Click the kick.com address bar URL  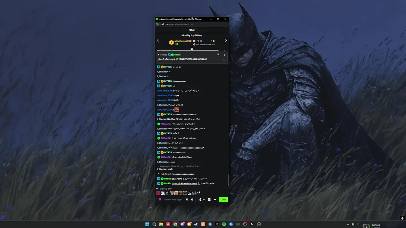177,24
